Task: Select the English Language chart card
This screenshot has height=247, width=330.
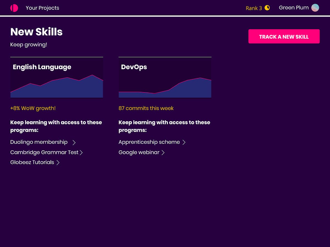Action: pos(57,77)
